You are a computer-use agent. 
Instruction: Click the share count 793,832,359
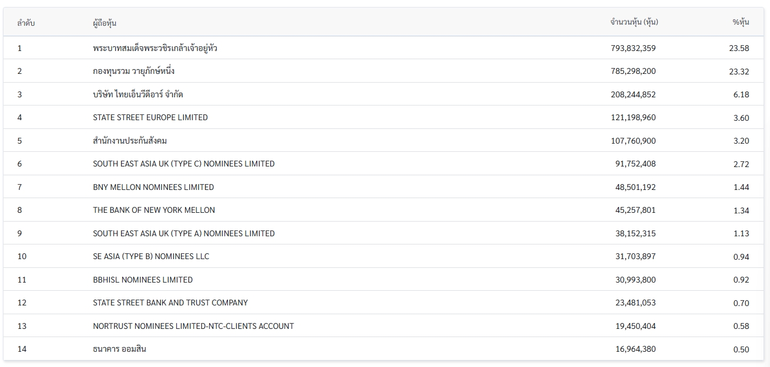[633, 48]
